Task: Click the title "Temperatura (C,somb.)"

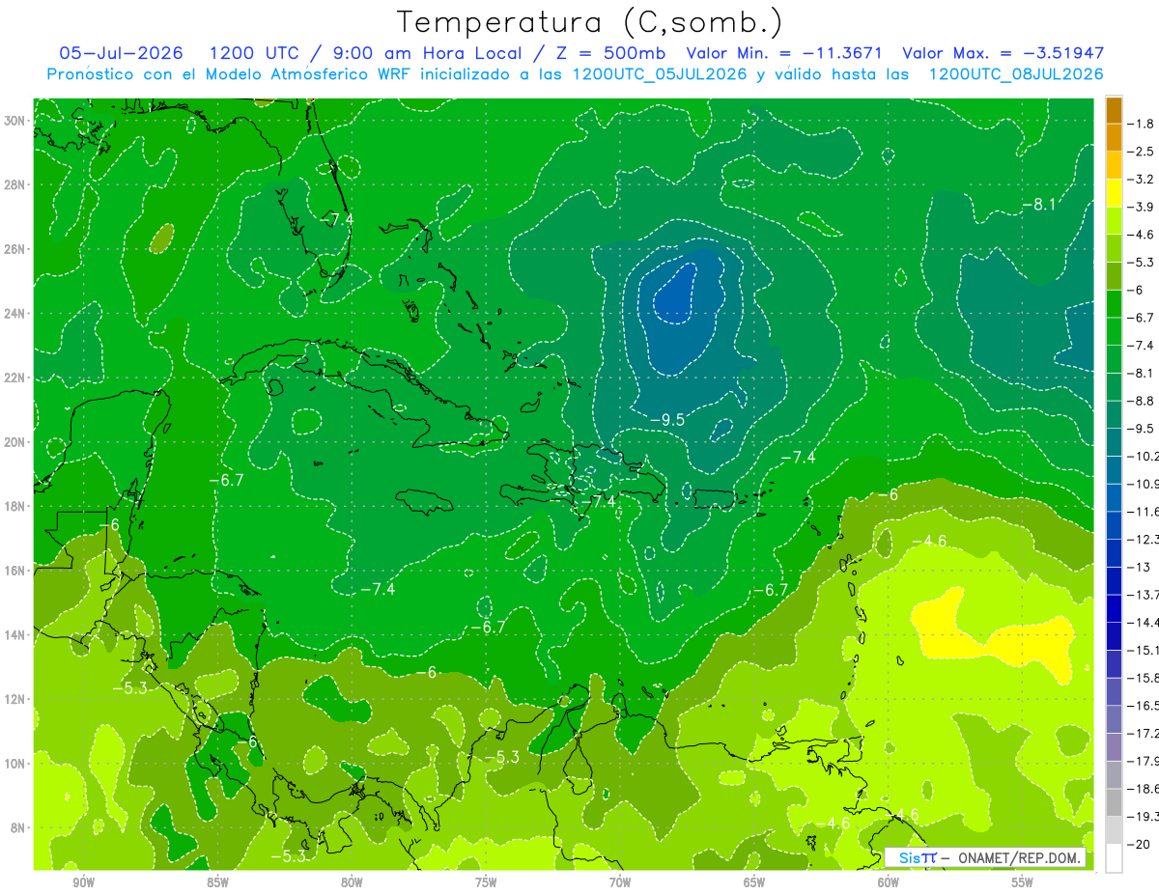Action: tap(590, 21)
